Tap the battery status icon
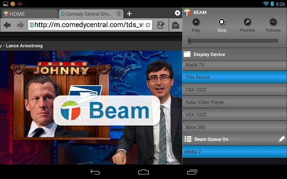Image resolution: width=287 pixels, height=179 pixels. (272, 4)
